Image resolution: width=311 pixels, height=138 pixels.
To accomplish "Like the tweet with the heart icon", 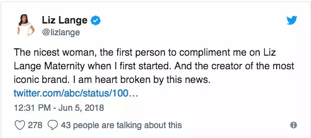I will [x=20, y=125].
